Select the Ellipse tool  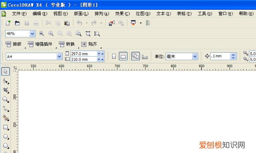pyautogui.click(x=6, y=136)
